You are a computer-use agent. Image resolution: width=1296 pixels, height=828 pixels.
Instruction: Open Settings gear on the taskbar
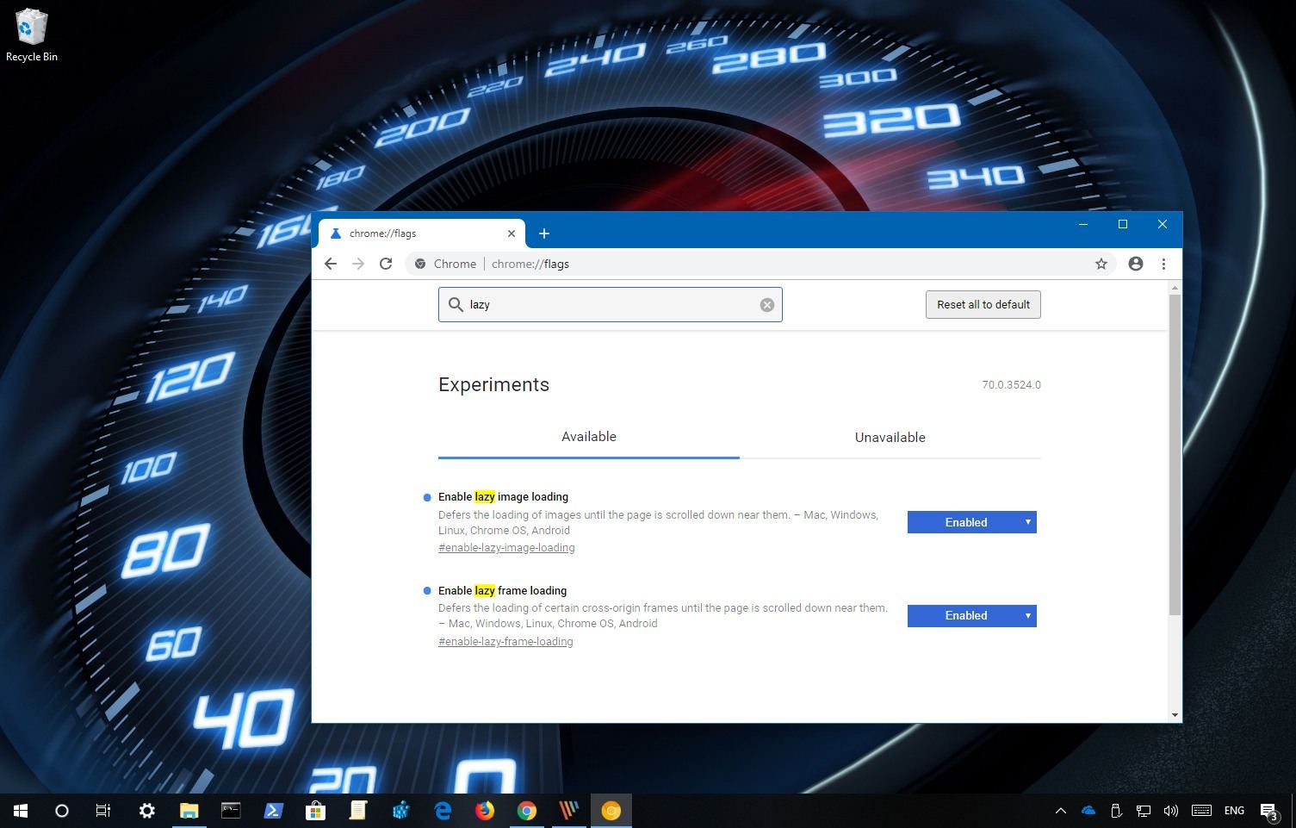pyautogui.click(x=147, y=811)
